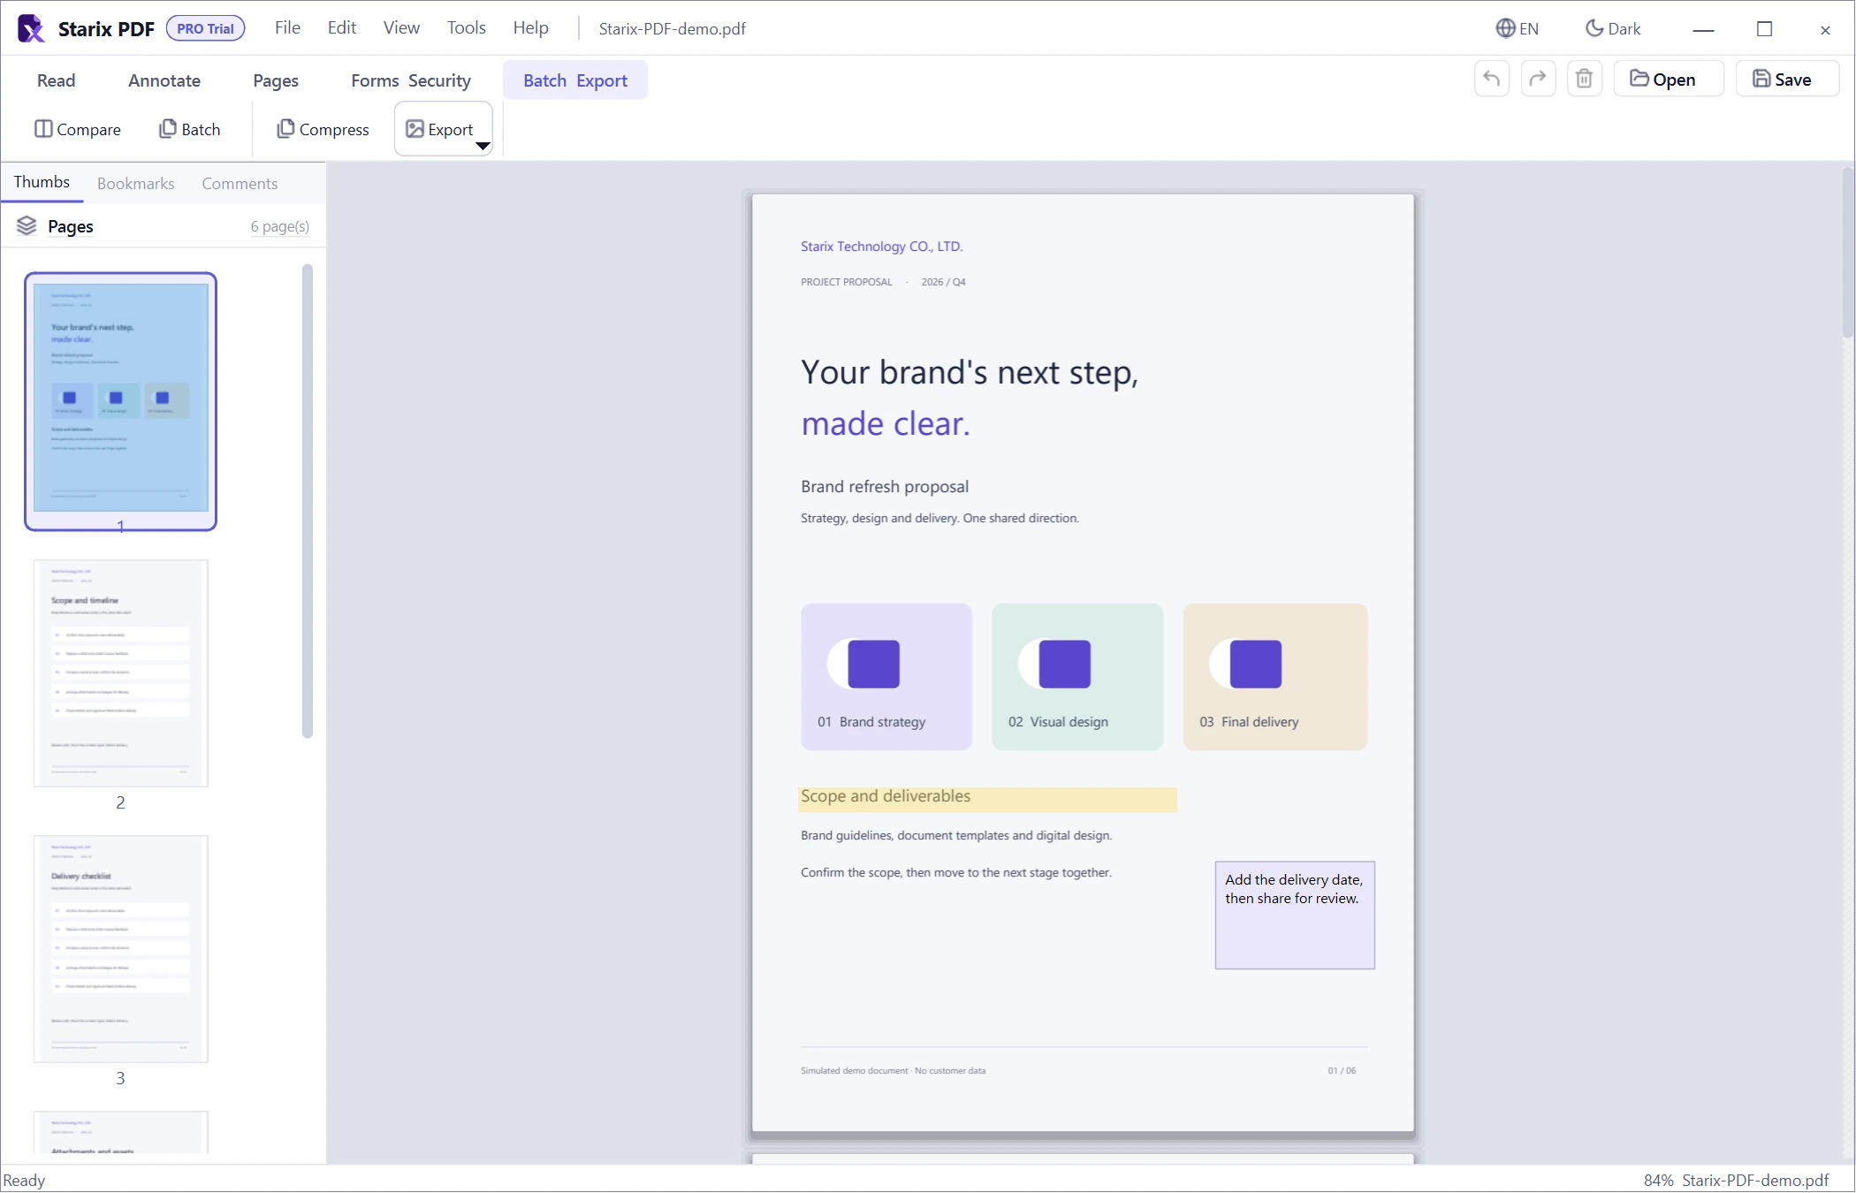Click 'Confirm the scope' sentence
This screenshot has height=1193, width=1856.
point(956,873)
